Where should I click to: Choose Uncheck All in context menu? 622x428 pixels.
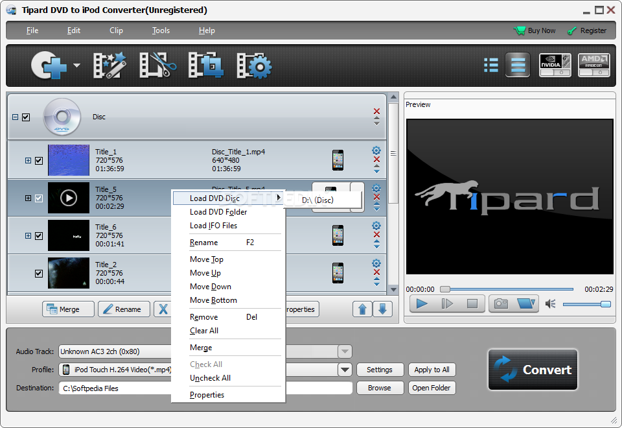tap(228, 378)
